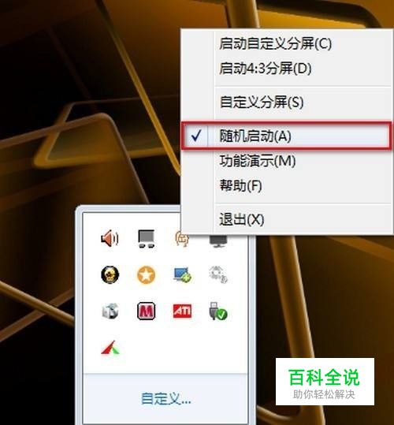Click the 自定义... link in tray popup

pyautogui.click(x=166, y=399)
